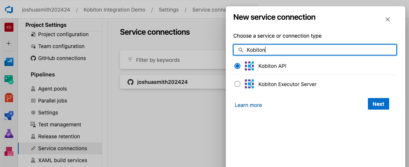409x167 pixels.
Task: Open the Test Plans flask icon
Action: coord(9,133)
